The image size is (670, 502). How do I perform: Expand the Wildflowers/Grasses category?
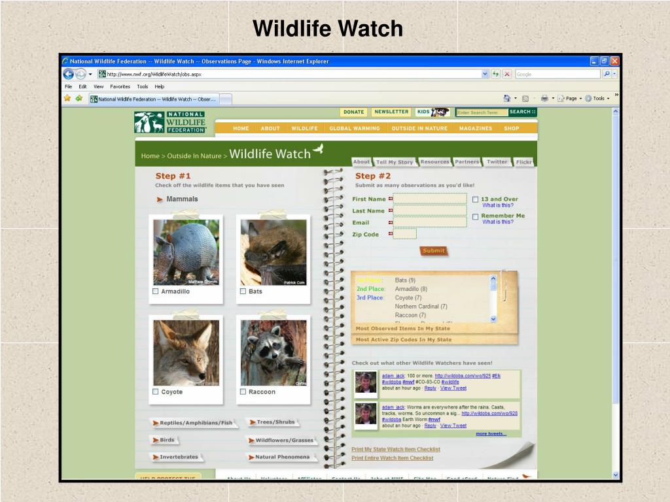(281, 440)
